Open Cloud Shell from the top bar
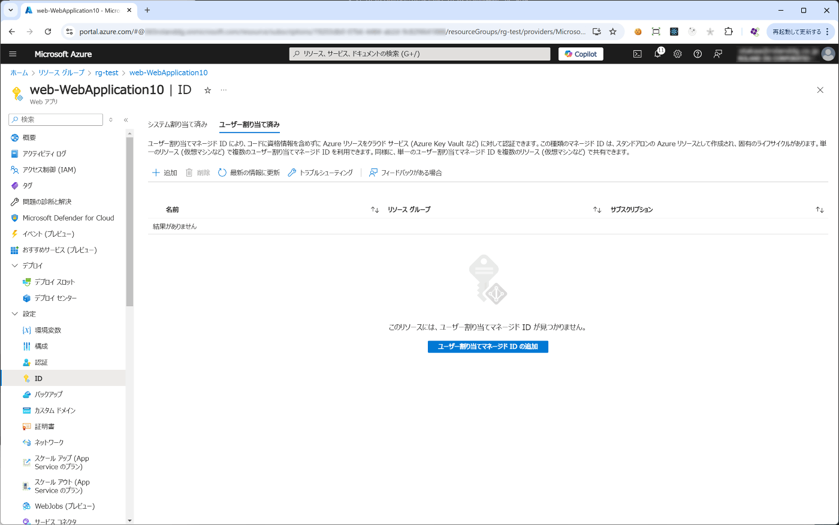839x525 pixels. tap(638, 54)
